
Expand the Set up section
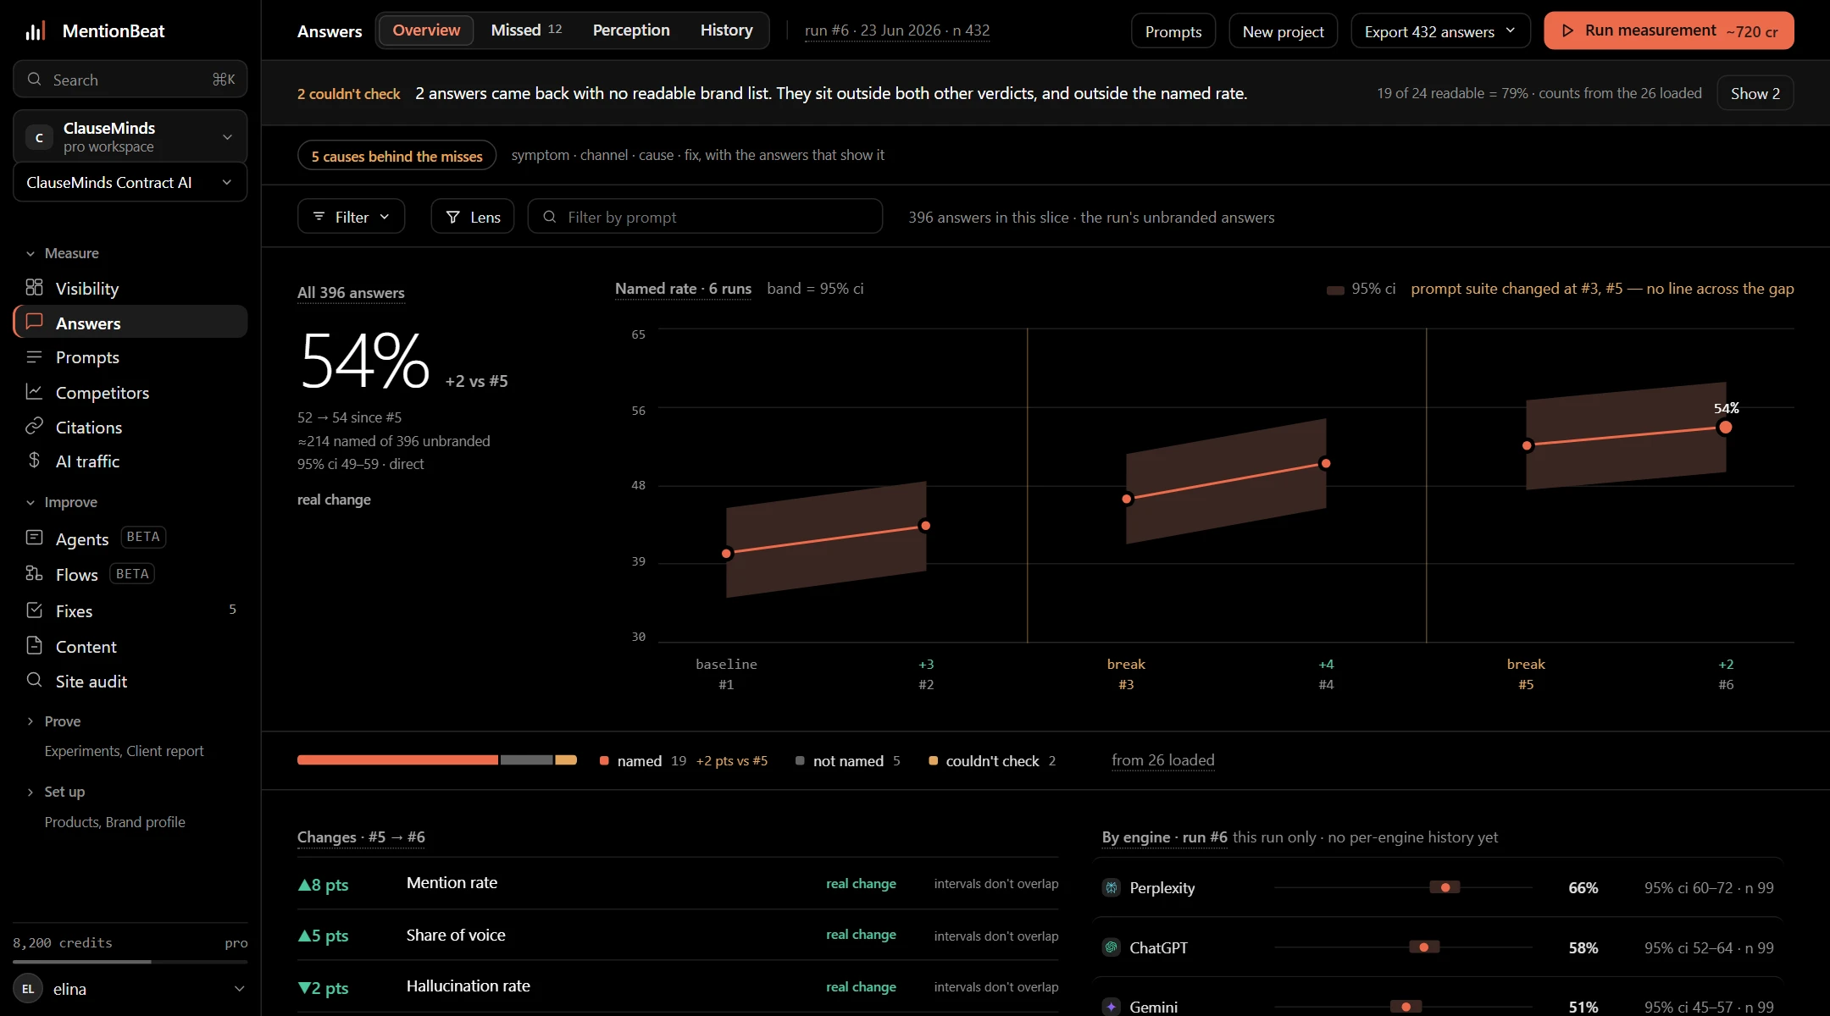56,792
